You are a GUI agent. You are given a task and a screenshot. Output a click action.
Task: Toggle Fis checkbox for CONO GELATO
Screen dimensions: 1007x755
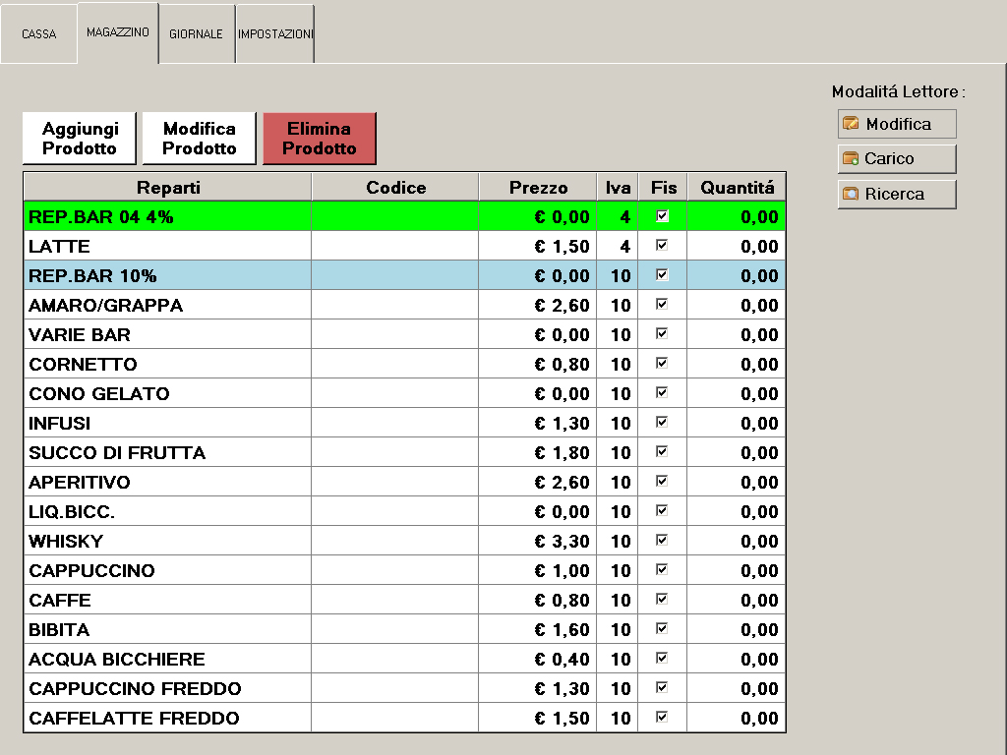point(662,393)
